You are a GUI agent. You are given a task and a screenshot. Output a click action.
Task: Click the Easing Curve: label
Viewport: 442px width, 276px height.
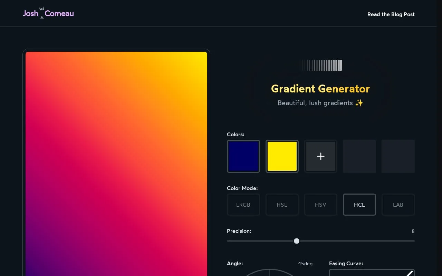[346, 264]
